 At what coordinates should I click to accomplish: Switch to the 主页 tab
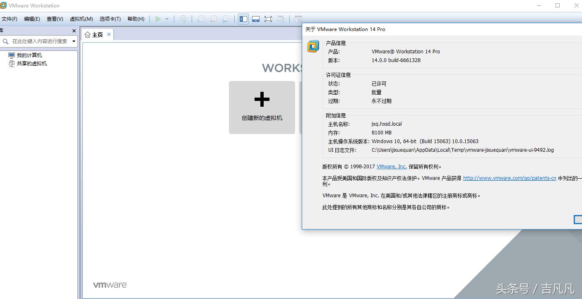(96, 34)
